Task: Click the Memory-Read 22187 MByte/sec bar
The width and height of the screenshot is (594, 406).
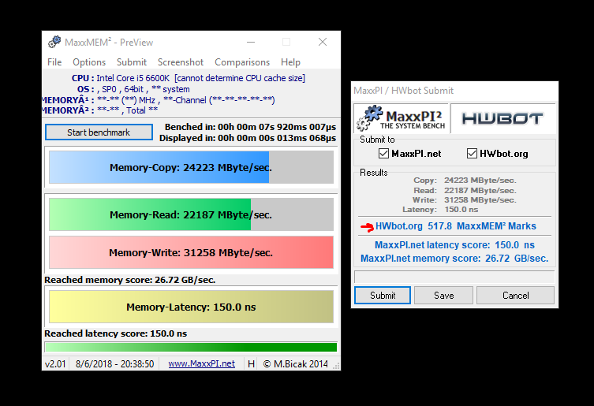Action: click(x=191, y=214)
